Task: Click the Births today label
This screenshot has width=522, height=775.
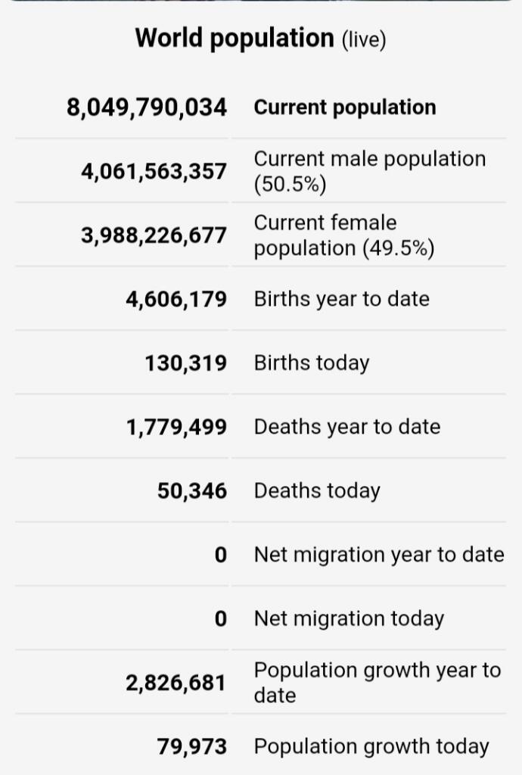Action: [312, 363]
